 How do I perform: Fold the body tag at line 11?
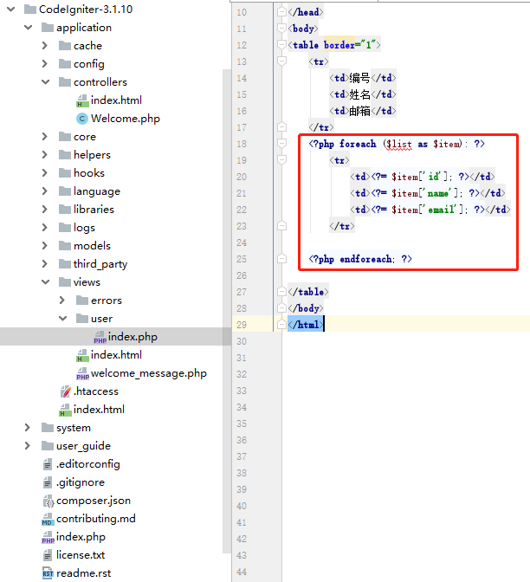tap(281, 29)
